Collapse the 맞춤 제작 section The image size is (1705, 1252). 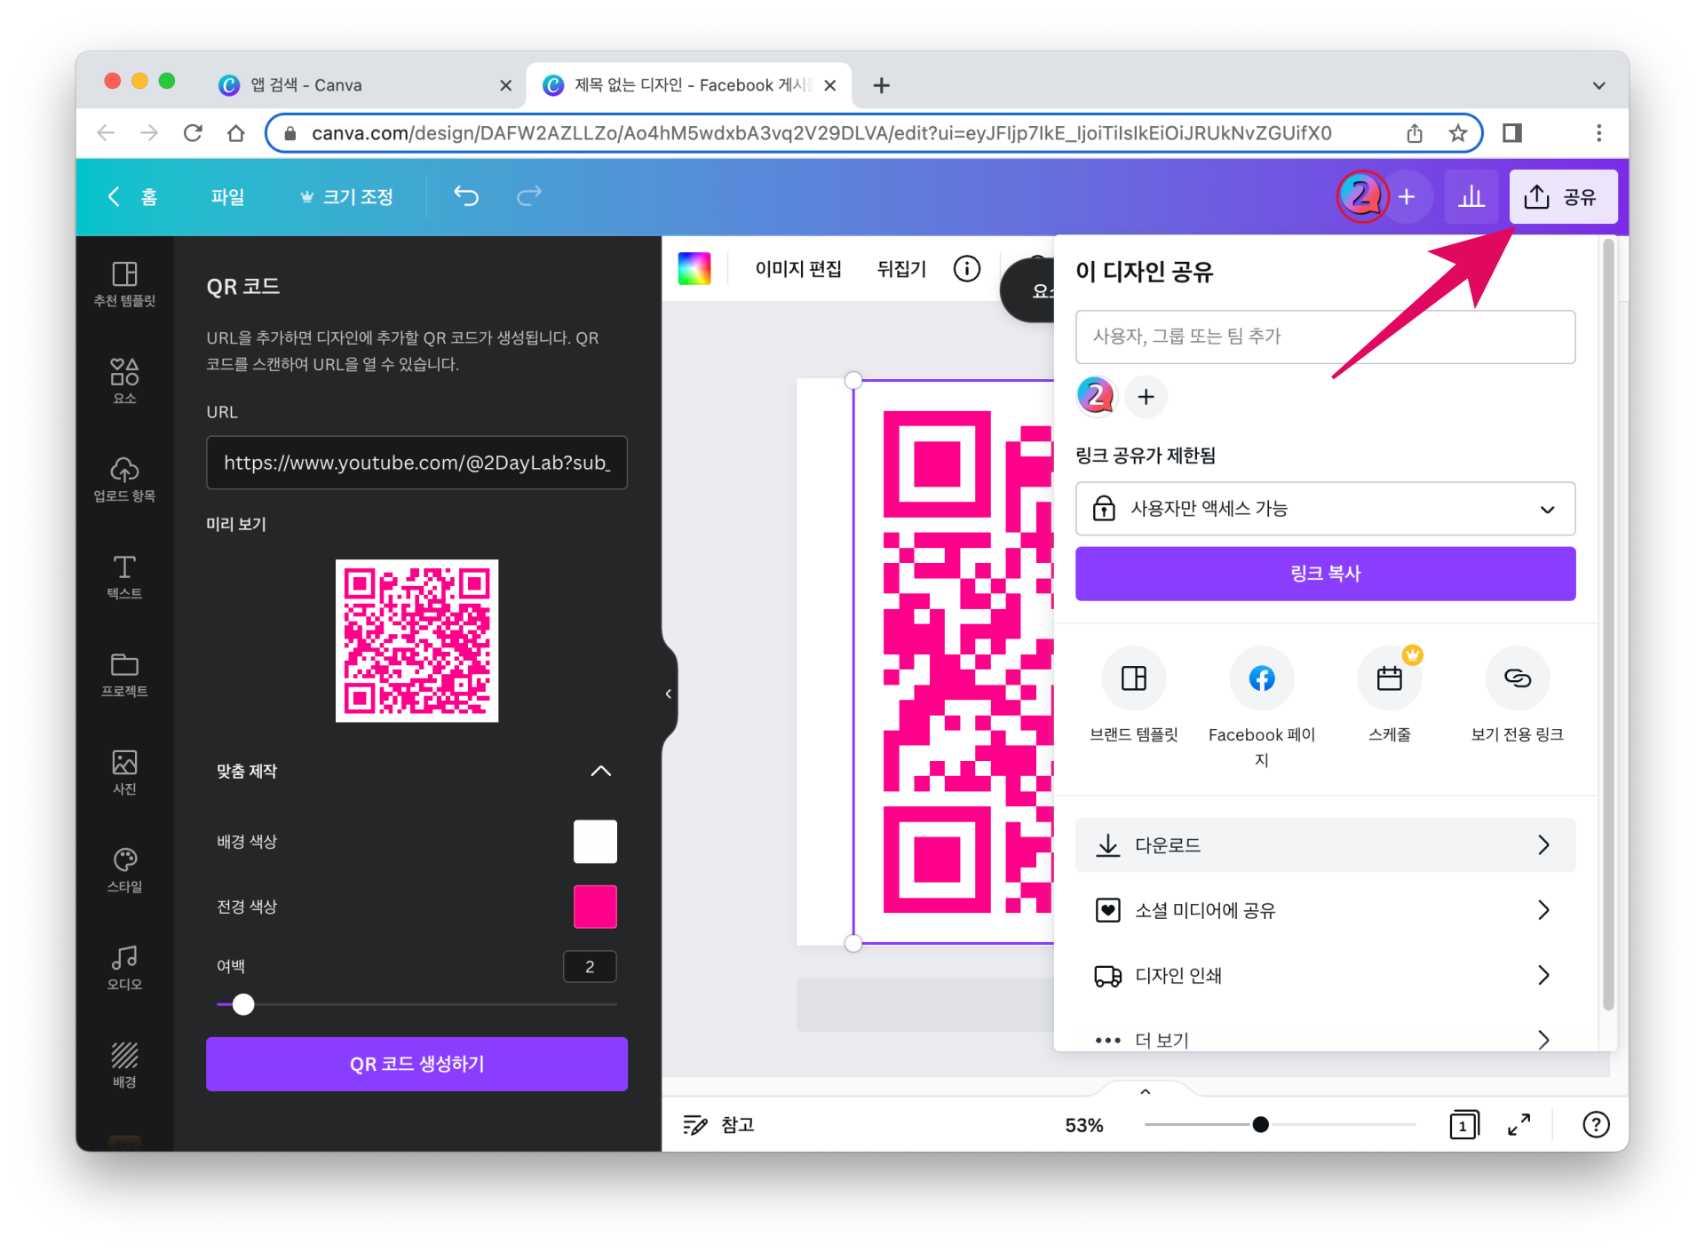tap(600, 771)
